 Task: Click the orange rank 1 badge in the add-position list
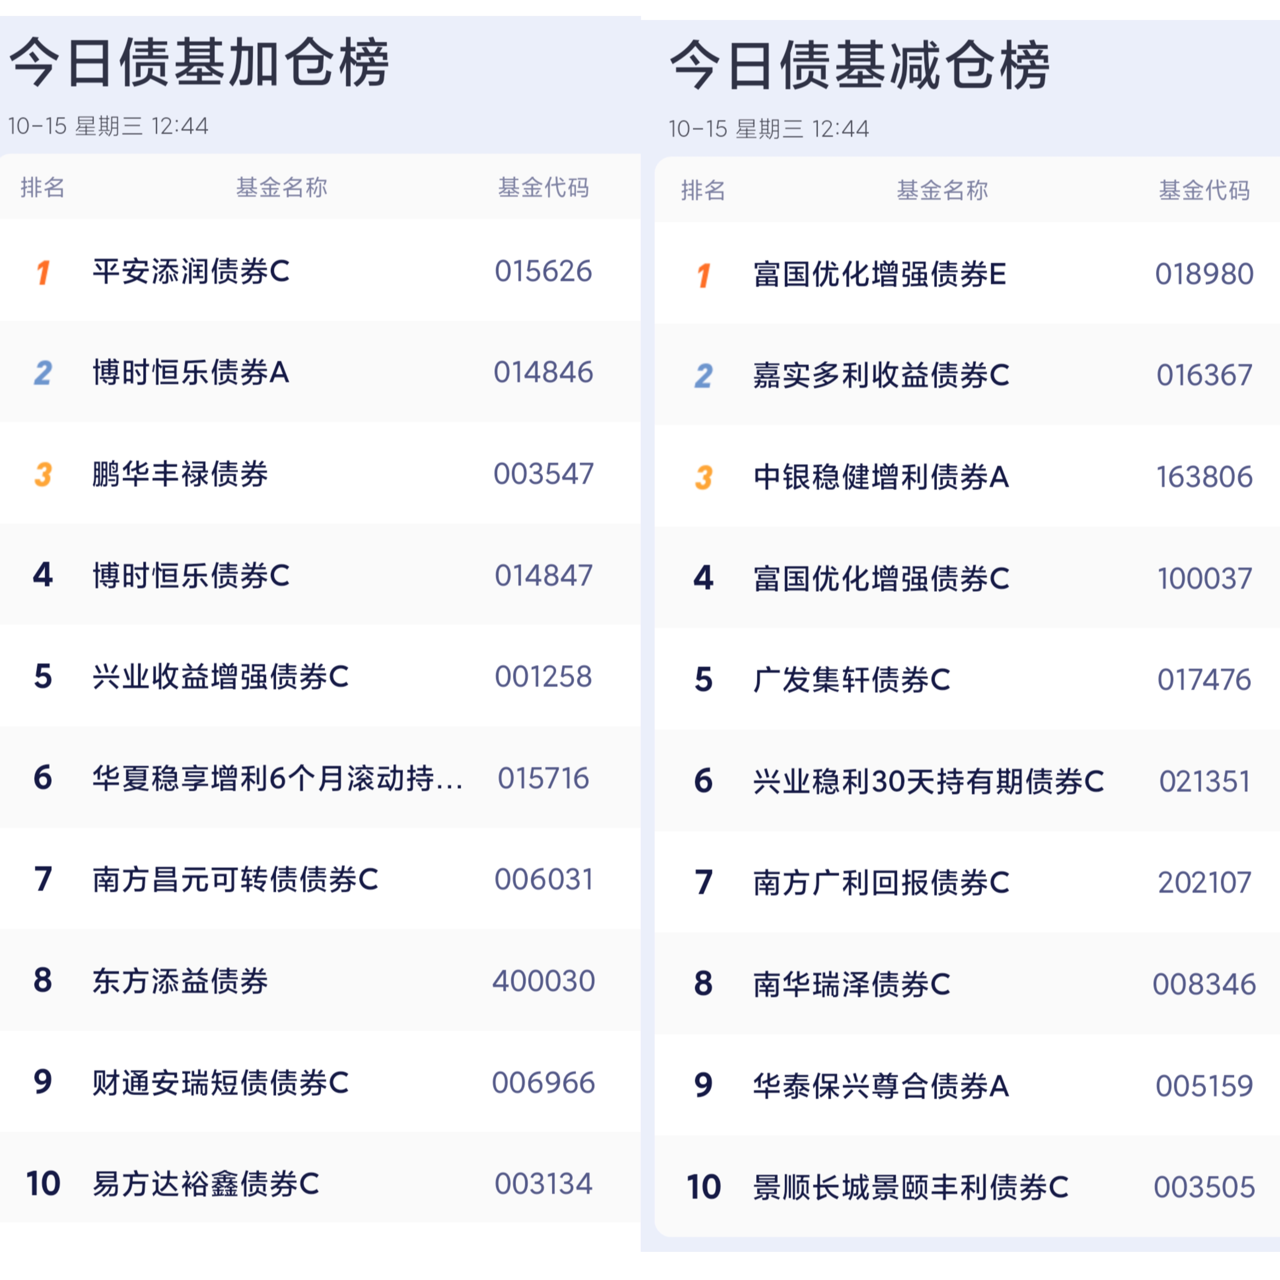pos(43,272)
